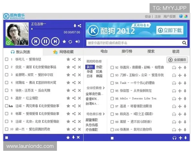Open the help question mark icon
The width and height of the screenshot is (193, 154).
point(181,16)
